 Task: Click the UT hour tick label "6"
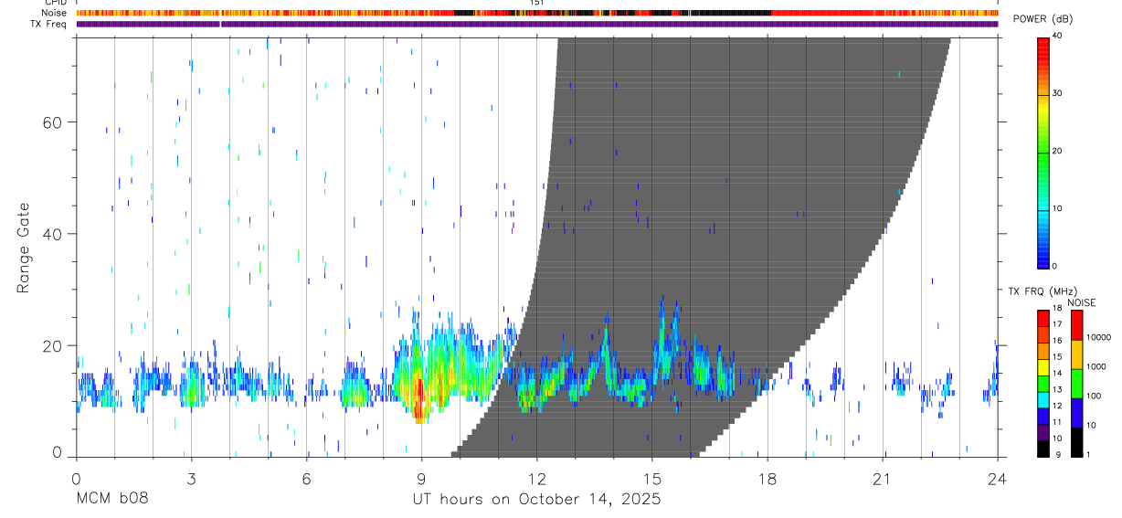coord(306,478)
